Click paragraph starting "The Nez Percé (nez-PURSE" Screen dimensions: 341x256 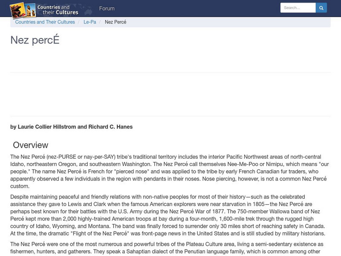point(169,172)
